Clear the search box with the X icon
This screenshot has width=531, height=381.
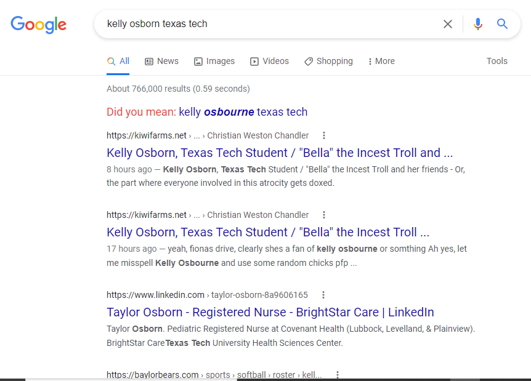click(448, 24)
